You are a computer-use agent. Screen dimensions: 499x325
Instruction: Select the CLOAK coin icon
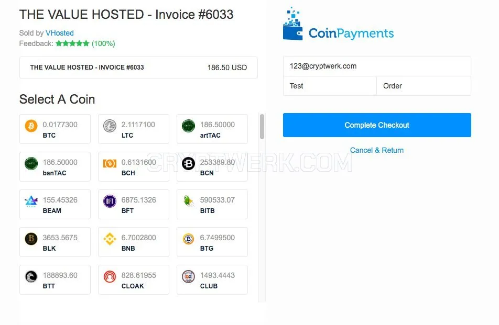coord(110,277)
